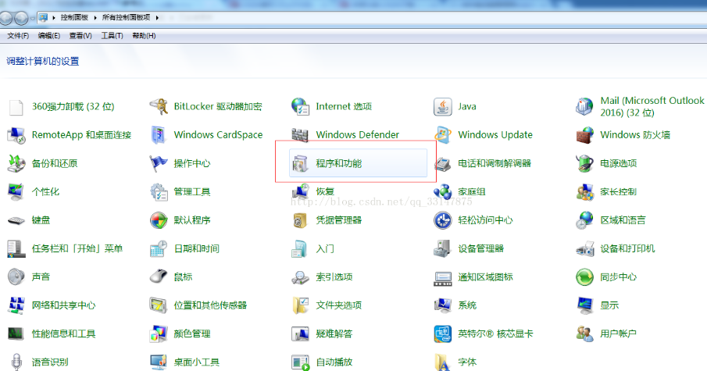Open the 工具(T) menu

(112, 36)
